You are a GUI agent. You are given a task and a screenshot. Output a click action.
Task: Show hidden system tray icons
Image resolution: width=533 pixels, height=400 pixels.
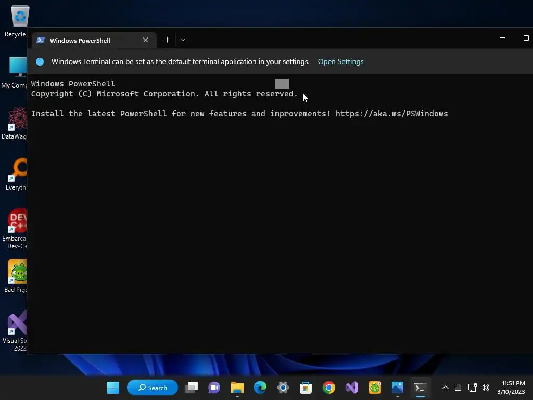point(446,387)
